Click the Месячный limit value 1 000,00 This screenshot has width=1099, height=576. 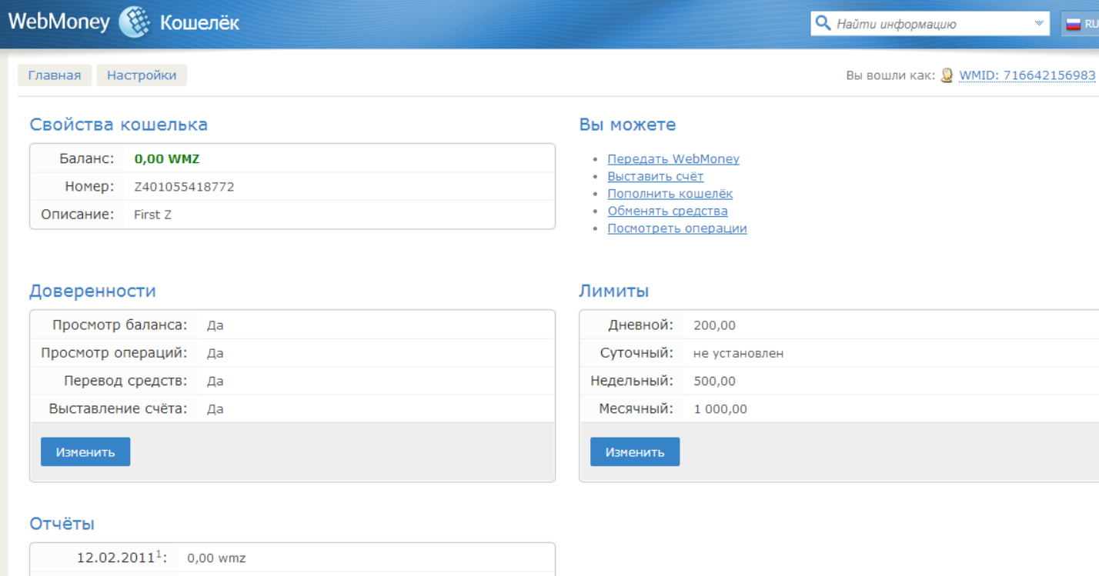pos(720,408)
